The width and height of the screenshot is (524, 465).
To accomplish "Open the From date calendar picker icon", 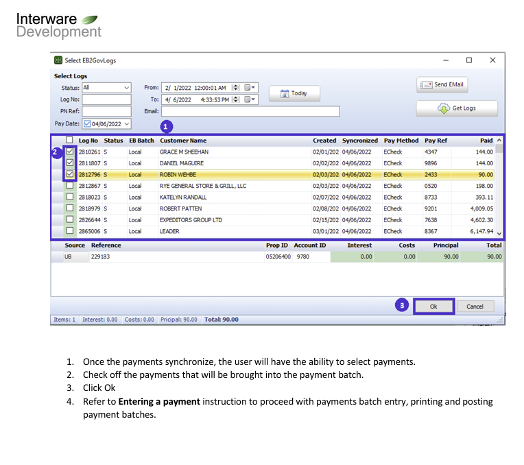I will (249, 88).
